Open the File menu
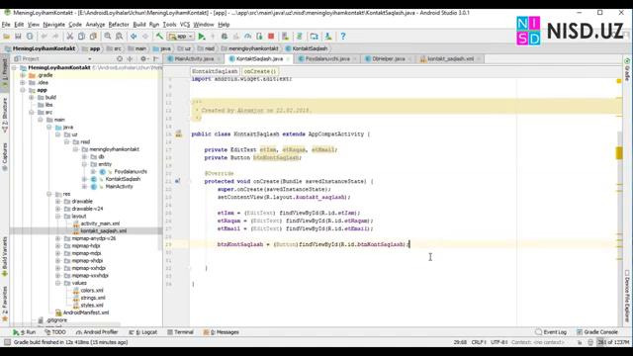 [x=6, y=25]
